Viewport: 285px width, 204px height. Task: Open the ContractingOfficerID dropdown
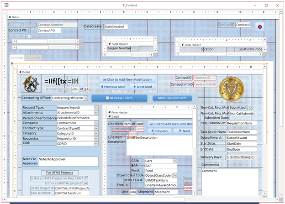click(85, 98)
